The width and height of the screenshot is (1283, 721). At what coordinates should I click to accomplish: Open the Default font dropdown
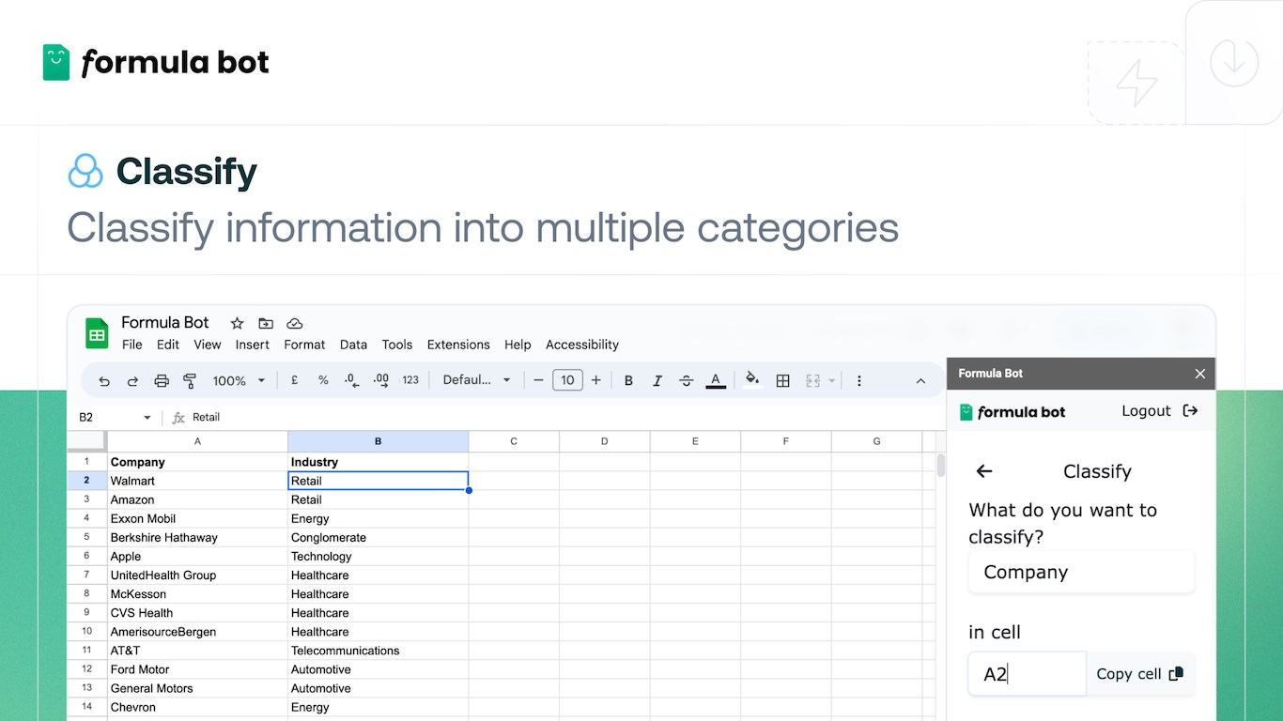coord(476,380)
